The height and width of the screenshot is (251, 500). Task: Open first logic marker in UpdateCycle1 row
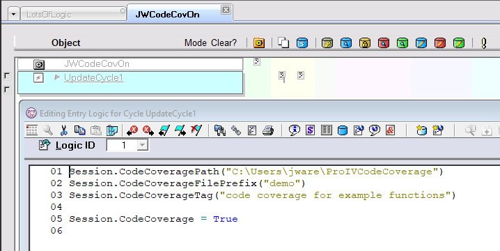point(282,76)
